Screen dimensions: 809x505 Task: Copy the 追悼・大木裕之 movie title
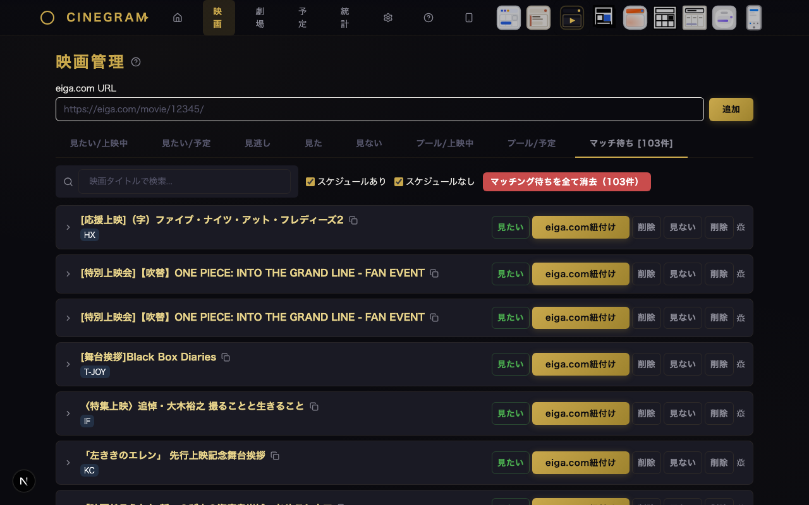click(x=314, y=407)
